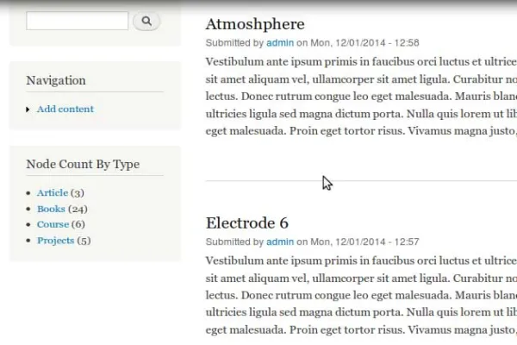Open the Add content link
Image resolution: width=517 pixels, height=345 pixels.
click(65, 109)
